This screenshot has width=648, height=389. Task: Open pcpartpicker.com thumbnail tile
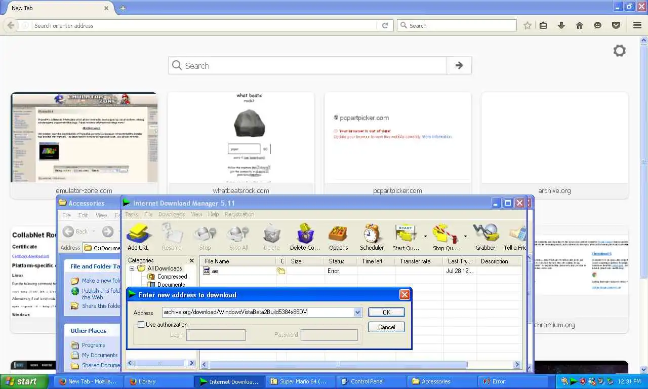(398, 145)
